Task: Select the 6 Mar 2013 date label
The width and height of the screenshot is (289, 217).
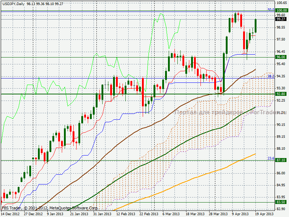Action: tap(171, 214)
